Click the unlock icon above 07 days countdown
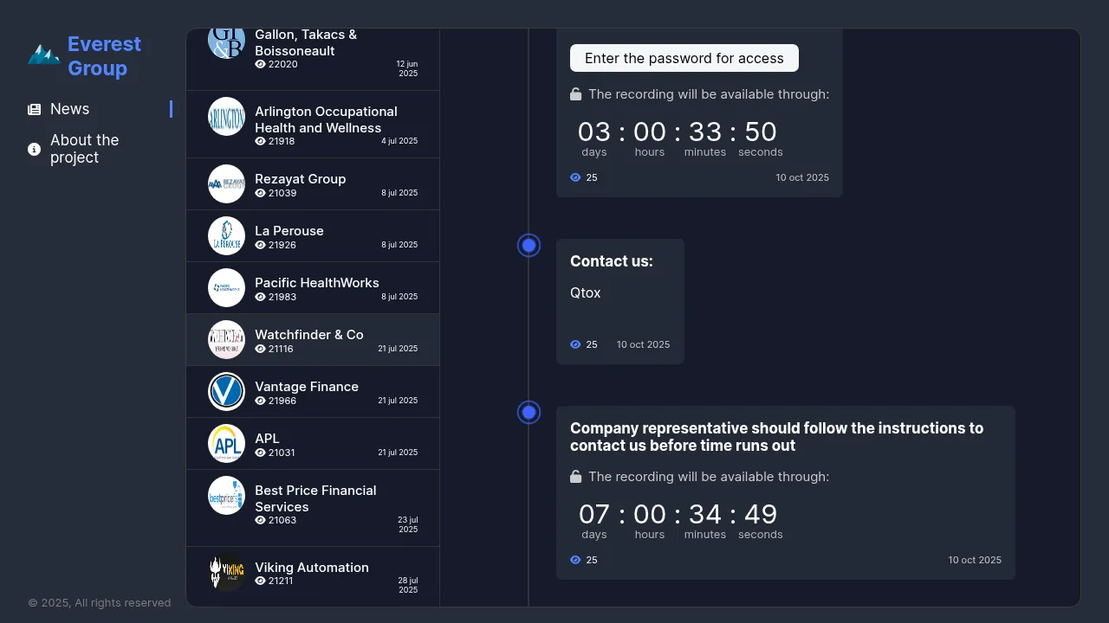1109x623 pixels. [x=576, y=477]
